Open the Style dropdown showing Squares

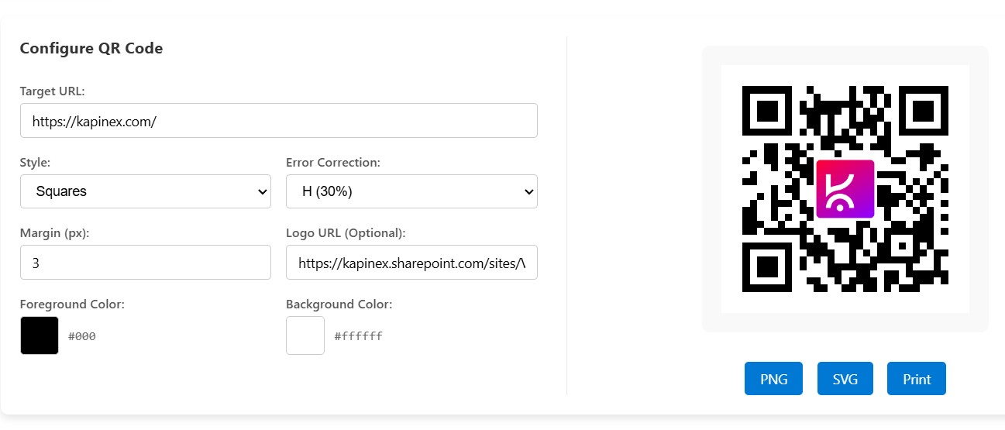point(146,191)
